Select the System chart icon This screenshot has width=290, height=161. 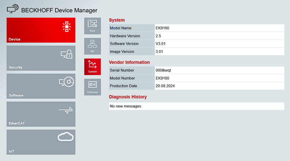[x=92, y=67]
